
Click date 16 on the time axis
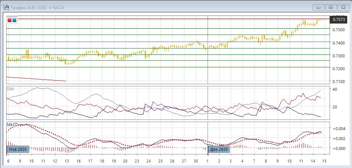click(x=78, y=161)
